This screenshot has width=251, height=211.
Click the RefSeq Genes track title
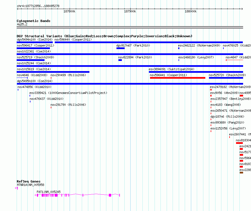(x=28, y=181)
